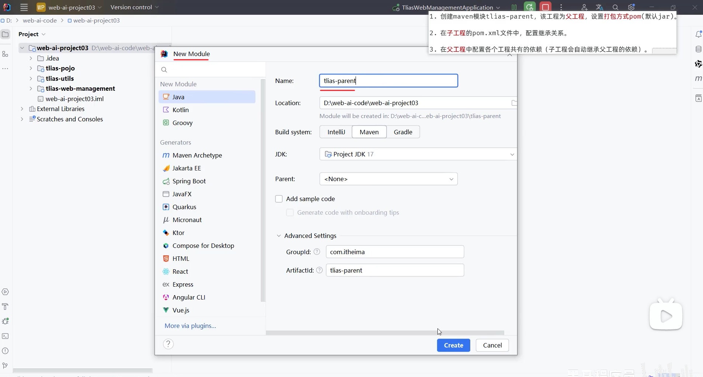Screen dimensions: 703x377
Task: Expand the tlias-web-management node
Action: tap(31, 89)
